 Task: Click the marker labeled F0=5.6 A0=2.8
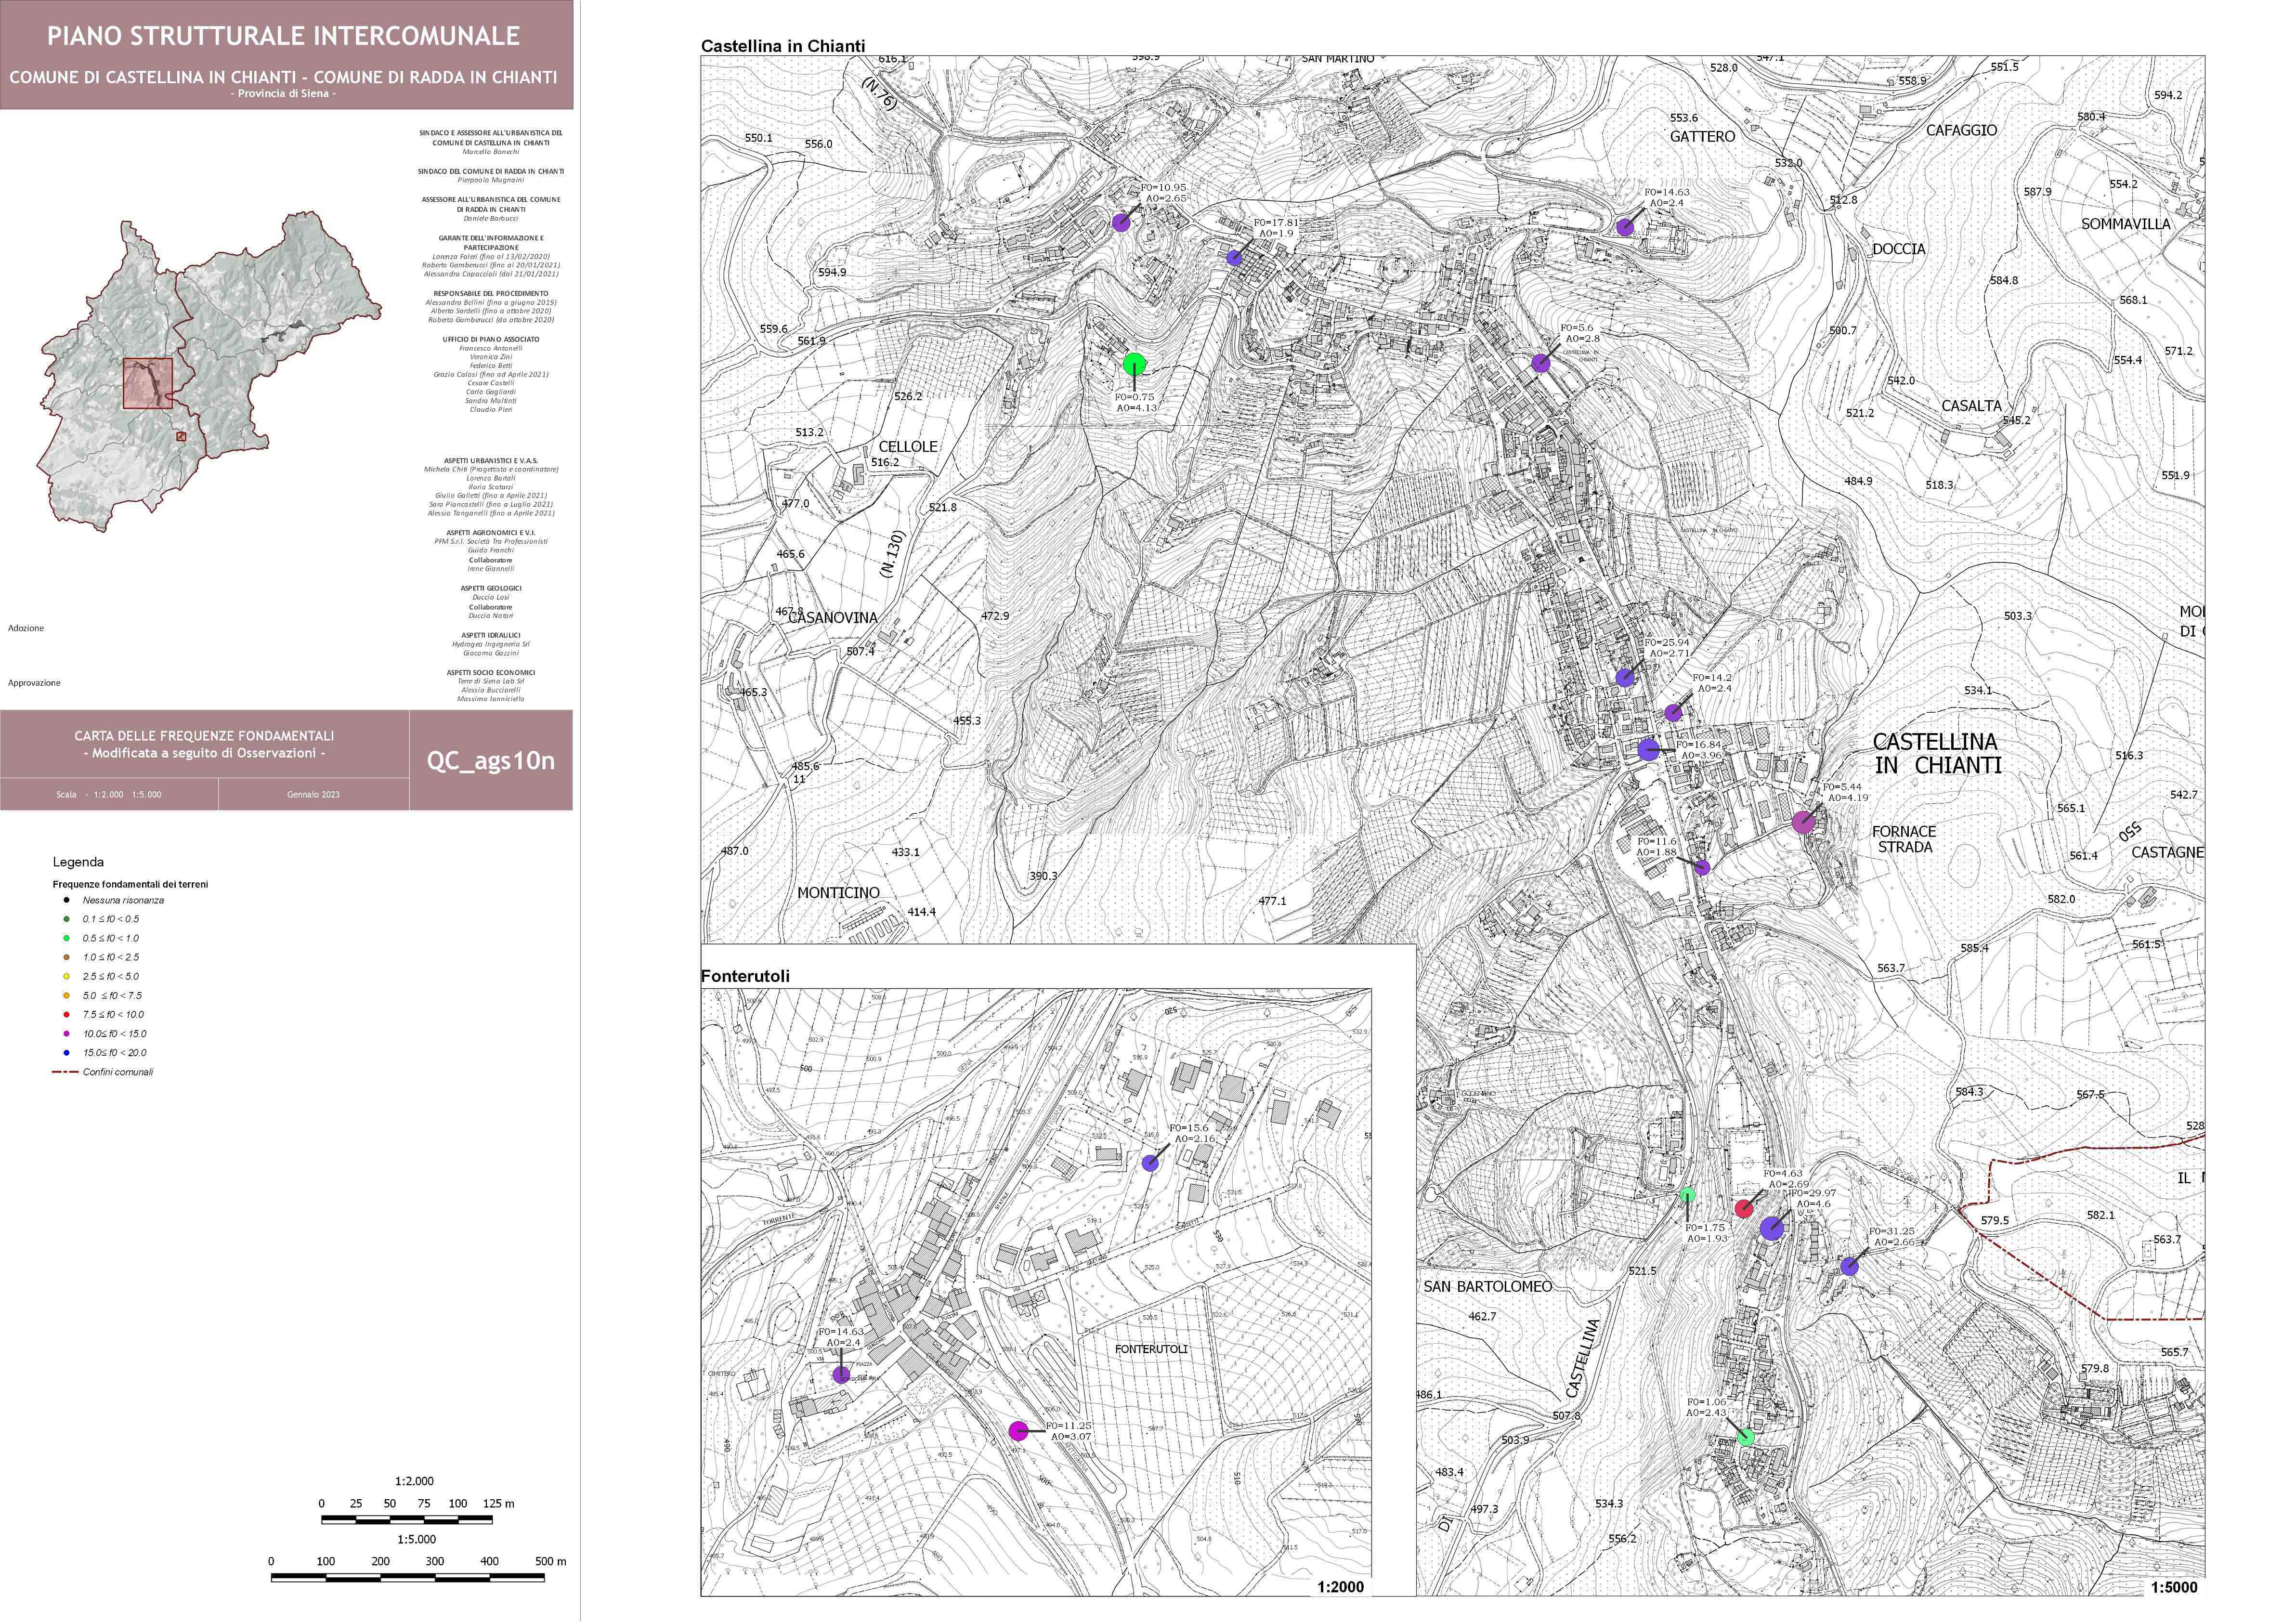coord(1541,363)
